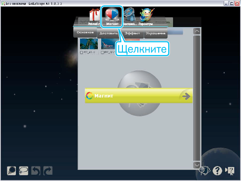Viewport: 241px width, 181px height.
Task: Open the Украшение tab
Action: [156, 33]
